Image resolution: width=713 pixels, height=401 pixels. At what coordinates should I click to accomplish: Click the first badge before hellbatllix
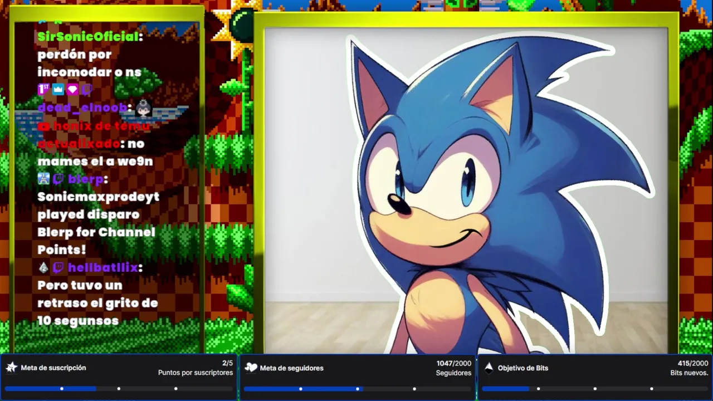(43, 267)
